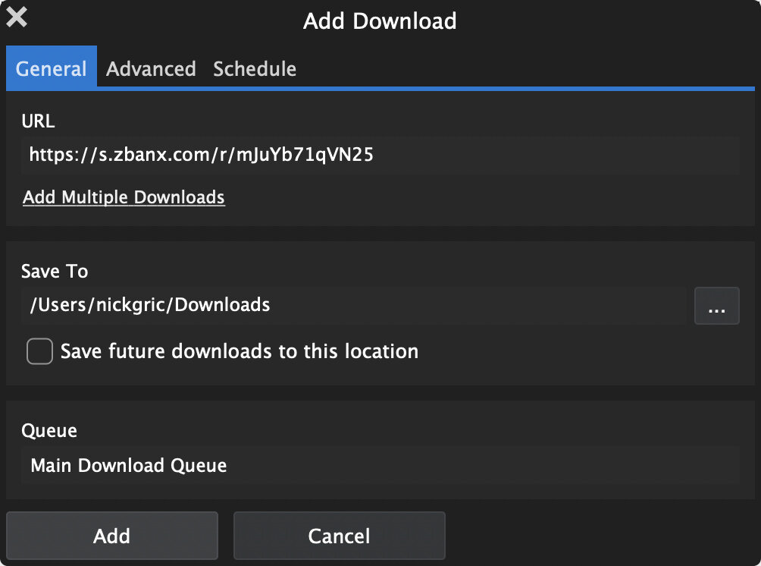Click the Add button
The width and height of the screenshot is (761, 566).
click(112, 536)
